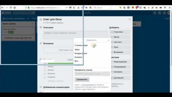Toggle the Firefox sidebar icon
The image size is (172, 97).
[x=141, y=8]
